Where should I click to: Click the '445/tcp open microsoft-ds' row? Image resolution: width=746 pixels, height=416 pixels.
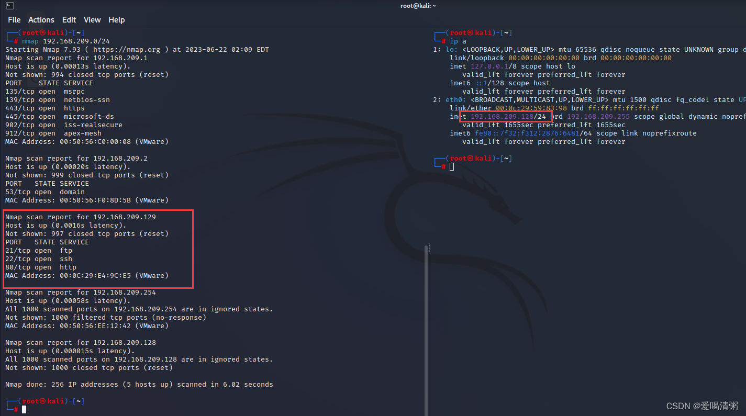60,116
